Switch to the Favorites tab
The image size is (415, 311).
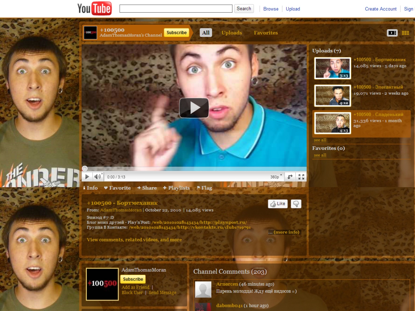coord(266,33)
